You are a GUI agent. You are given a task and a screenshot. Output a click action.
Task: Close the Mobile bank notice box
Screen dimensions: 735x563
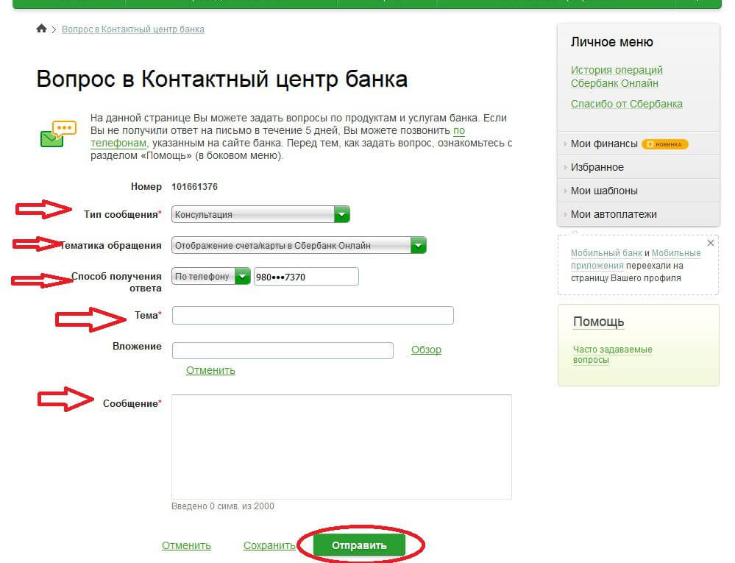711,243
